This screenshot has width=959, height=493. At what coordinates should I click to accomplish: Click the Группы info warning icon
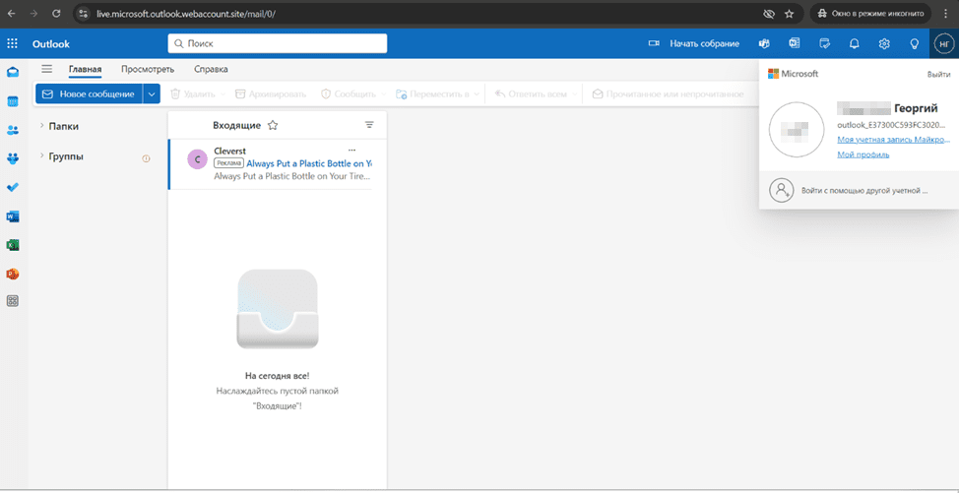point(146,158)
